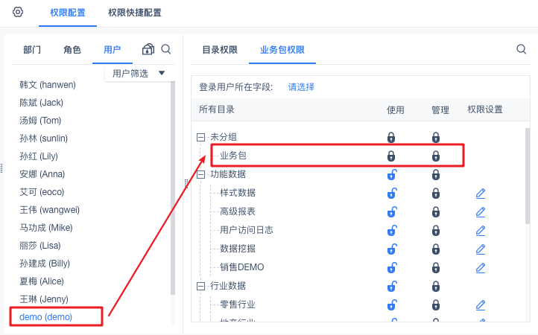Edit permission settings for 用户访问日志
The height and width of the screenshot is (335, 538).
coord(481,230)
